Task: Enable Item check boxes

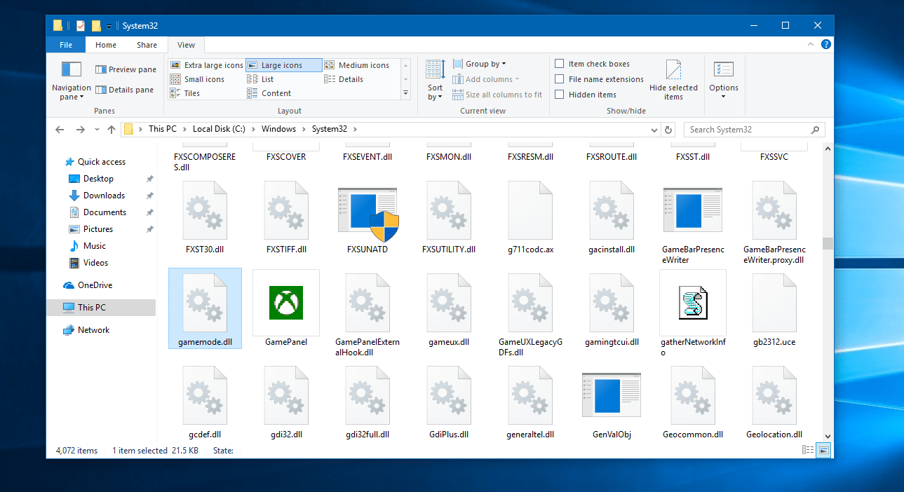Action: coord(560,64)
